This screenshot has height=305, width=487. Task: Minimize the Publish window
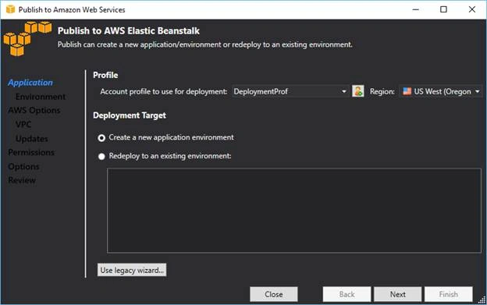click(415, 9)
